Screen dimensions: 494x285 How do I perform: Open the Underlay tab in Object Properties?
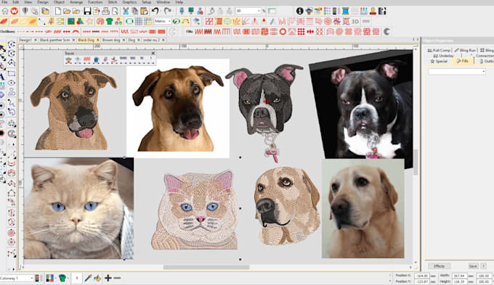point(444,56)
